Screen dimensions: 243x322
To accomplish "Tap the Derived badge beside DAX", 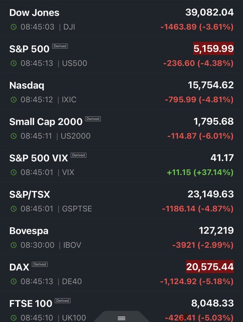I will point(40,264).
